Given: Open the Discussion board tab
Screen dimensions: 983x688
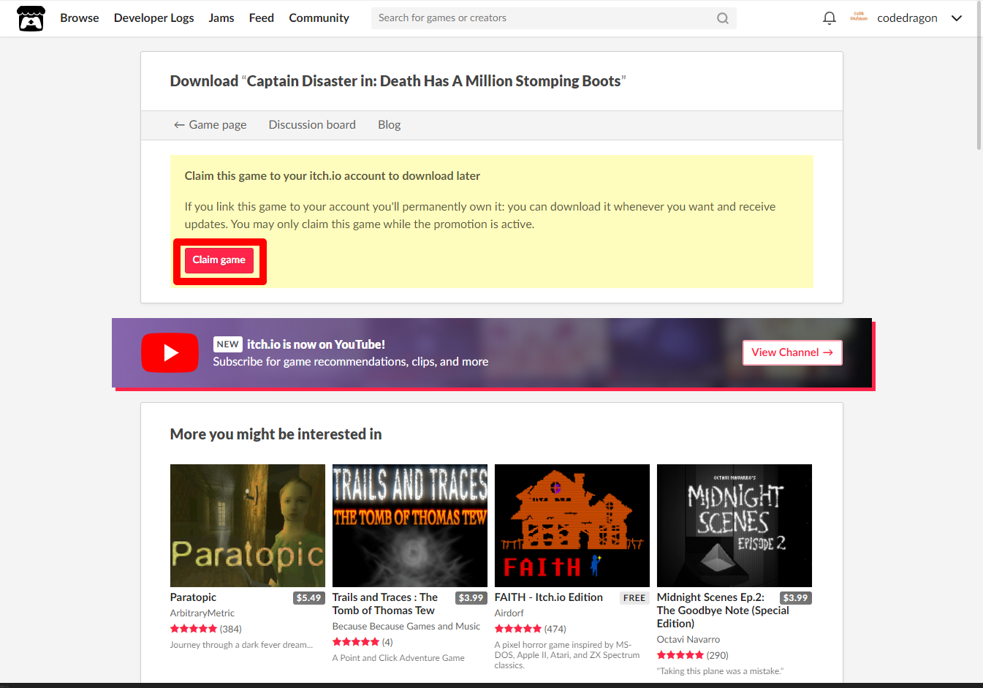Looking at the screenshot, I should [x=312, y=125].
